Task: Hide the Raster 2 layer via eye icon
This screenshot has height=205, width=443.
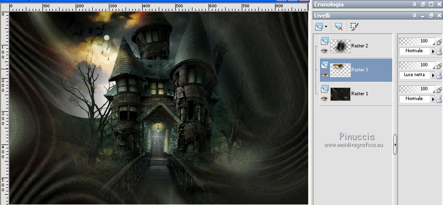Action: coord(324,51)
